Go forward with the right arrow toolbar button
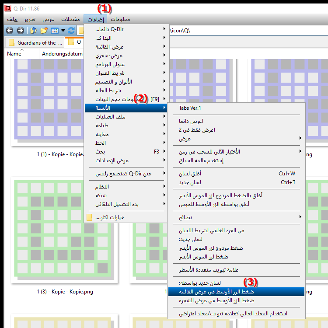 click(20, 31)
